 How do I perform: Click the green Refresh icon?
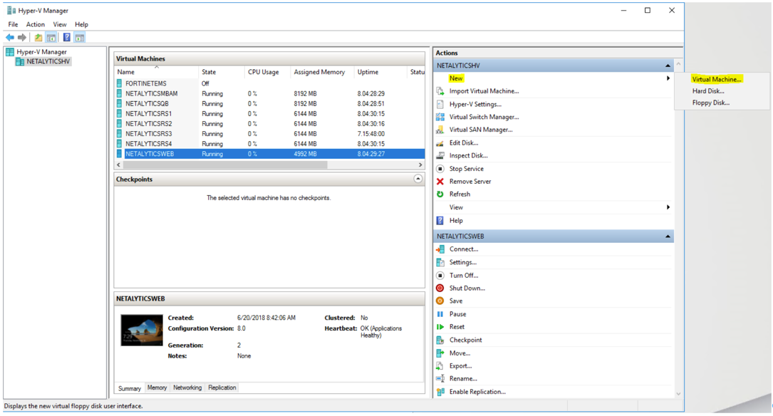(440, 194)
